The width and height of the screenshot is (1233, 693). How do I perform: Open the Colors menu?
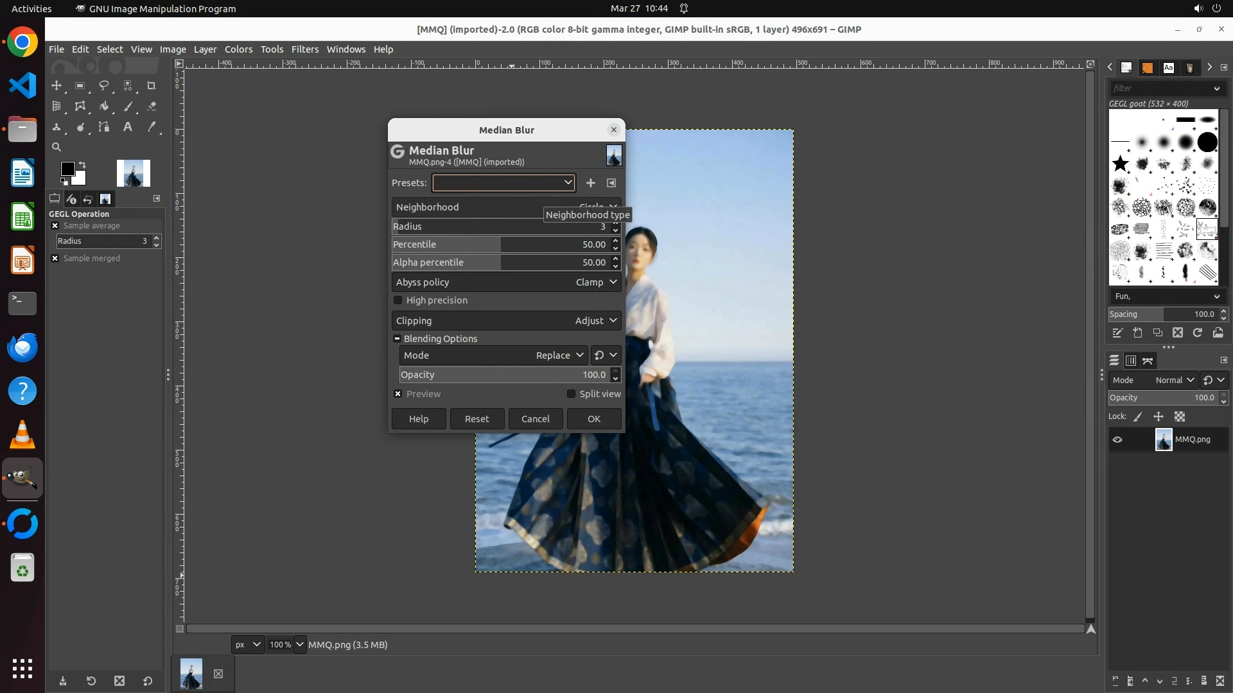(x=238, y=49)
